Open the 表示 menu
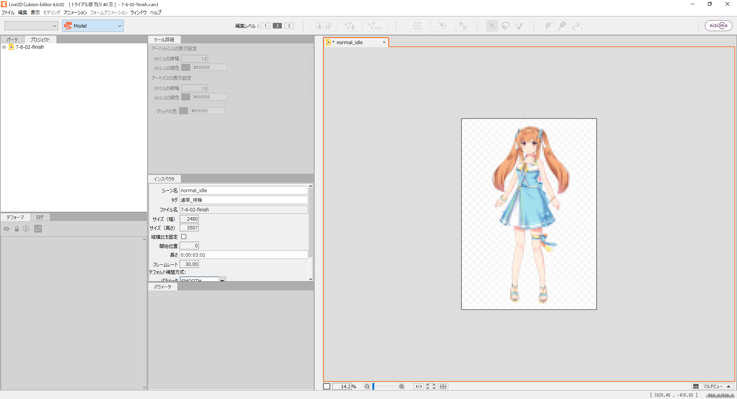This screenshot has height=399, width=737. pos(35,12)
